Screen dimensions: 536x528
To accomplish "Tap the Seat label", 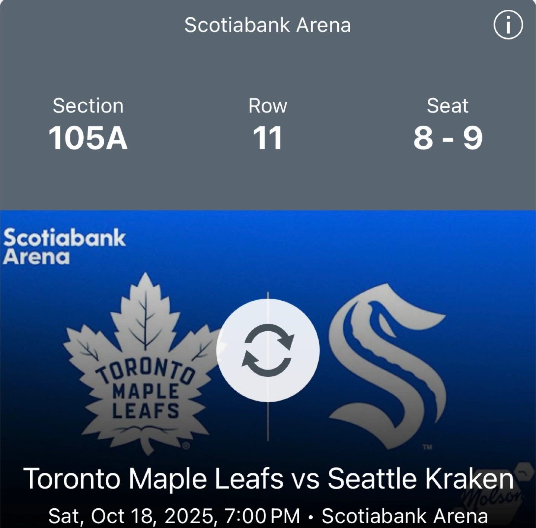I will tap(447, 106).
